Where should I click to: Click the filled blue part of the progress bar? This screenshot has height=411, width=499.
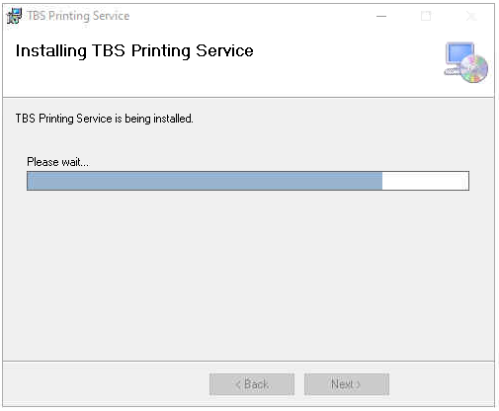(205, 181)
